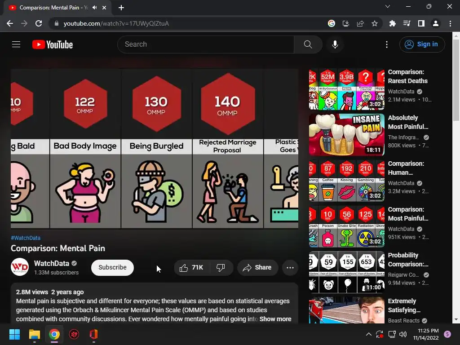Open a new browser tab
460x345 pixels.
point(121,8)
